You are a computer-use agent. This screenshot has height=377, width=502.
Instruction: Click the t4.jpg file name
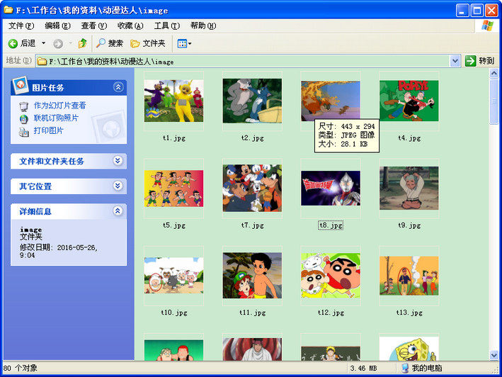coord(409,138)
